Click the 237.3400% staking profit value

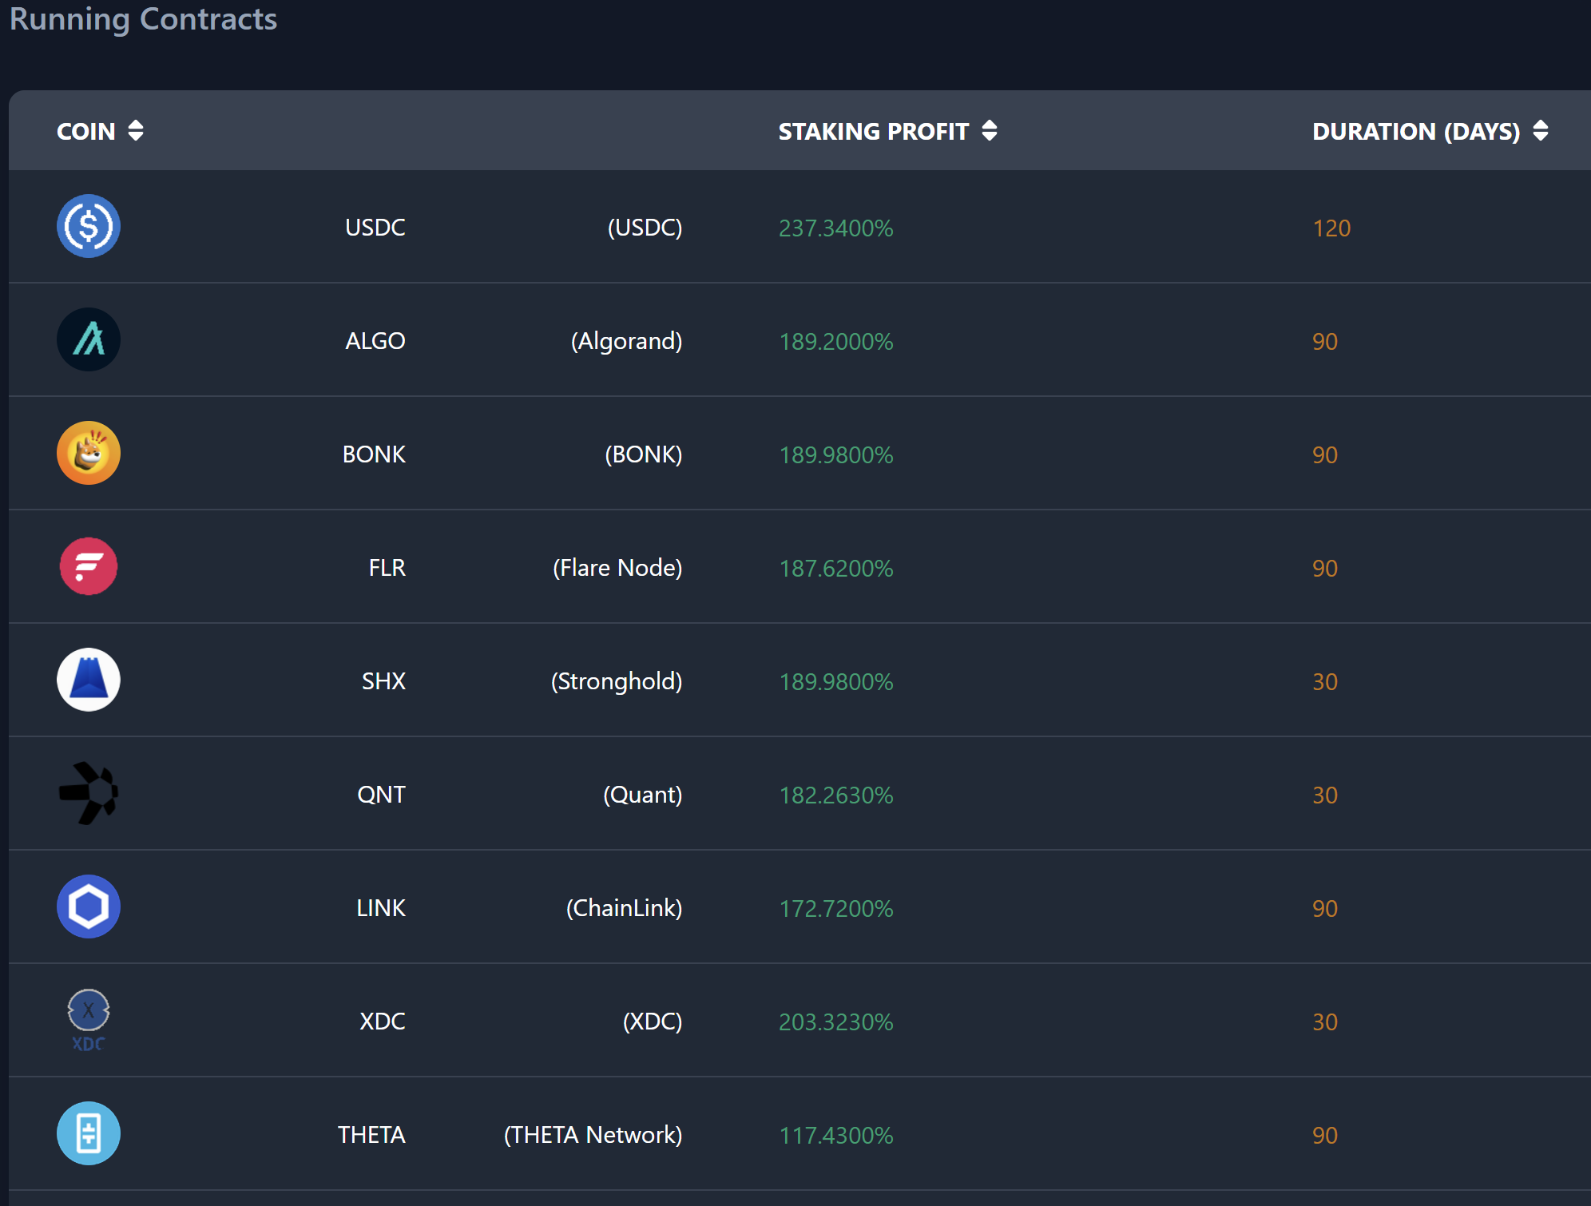coord(835,228)
